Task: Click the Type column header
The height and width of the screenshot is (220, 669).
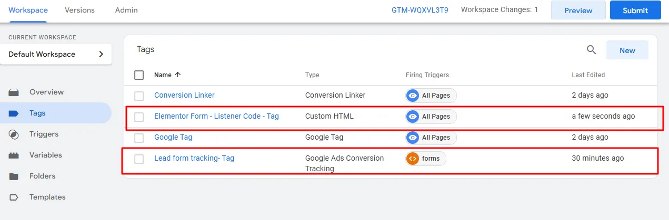Action: (312, 75)
